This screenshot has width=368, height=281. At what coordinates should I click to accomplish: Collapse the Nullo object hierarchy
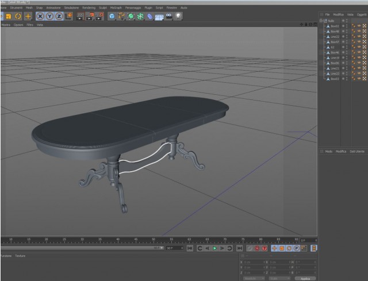(321, 21)
